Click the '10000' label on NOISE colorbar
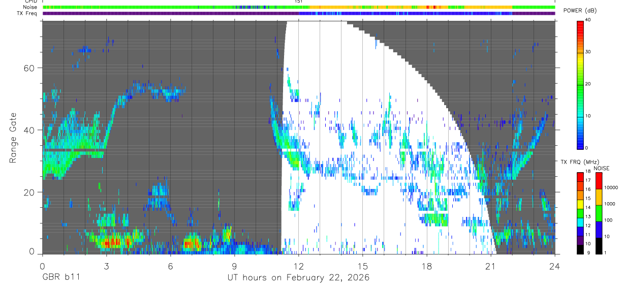The image size is (624, 288). [611, 187]
